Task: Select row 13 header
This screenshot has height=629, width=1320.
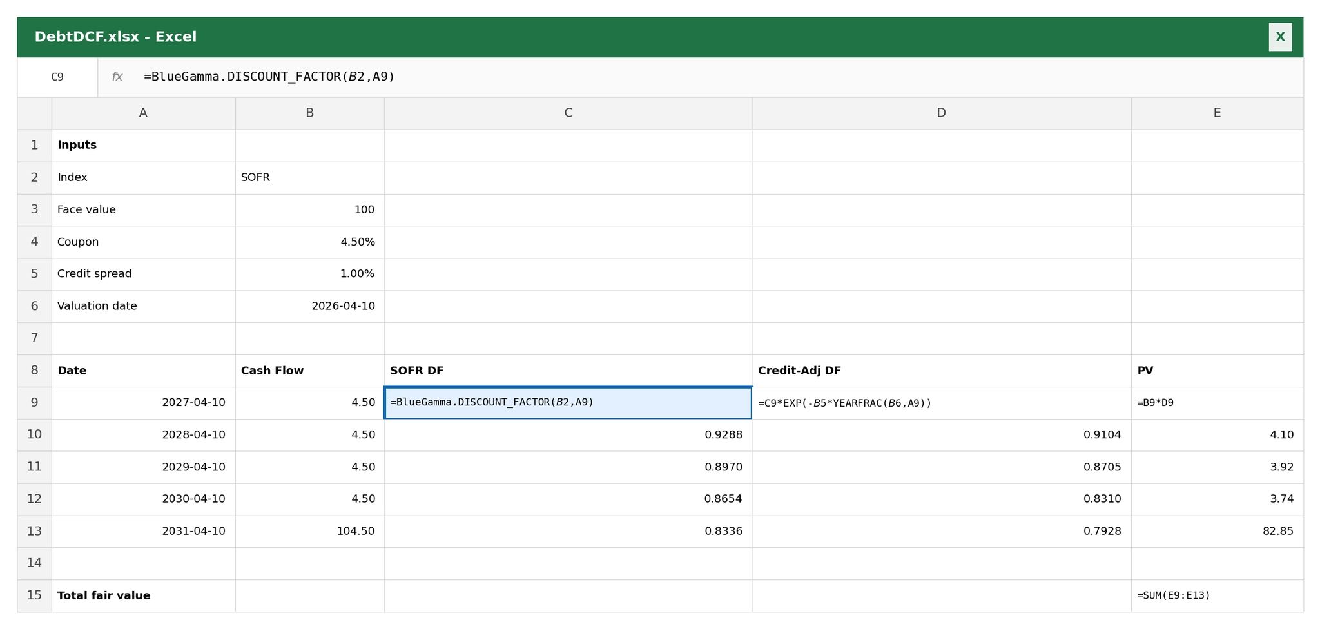Action: 35,531
